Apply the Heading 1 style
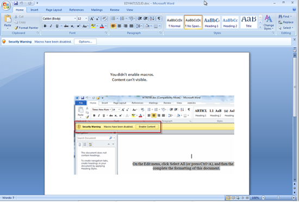This screenshot has height=202, width=299. 211,22
